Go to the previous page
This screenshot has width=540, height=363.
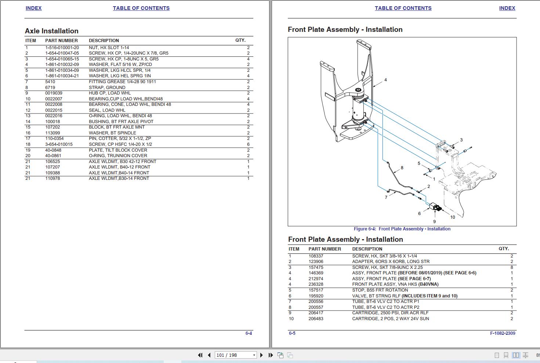[x=209, y=355]
